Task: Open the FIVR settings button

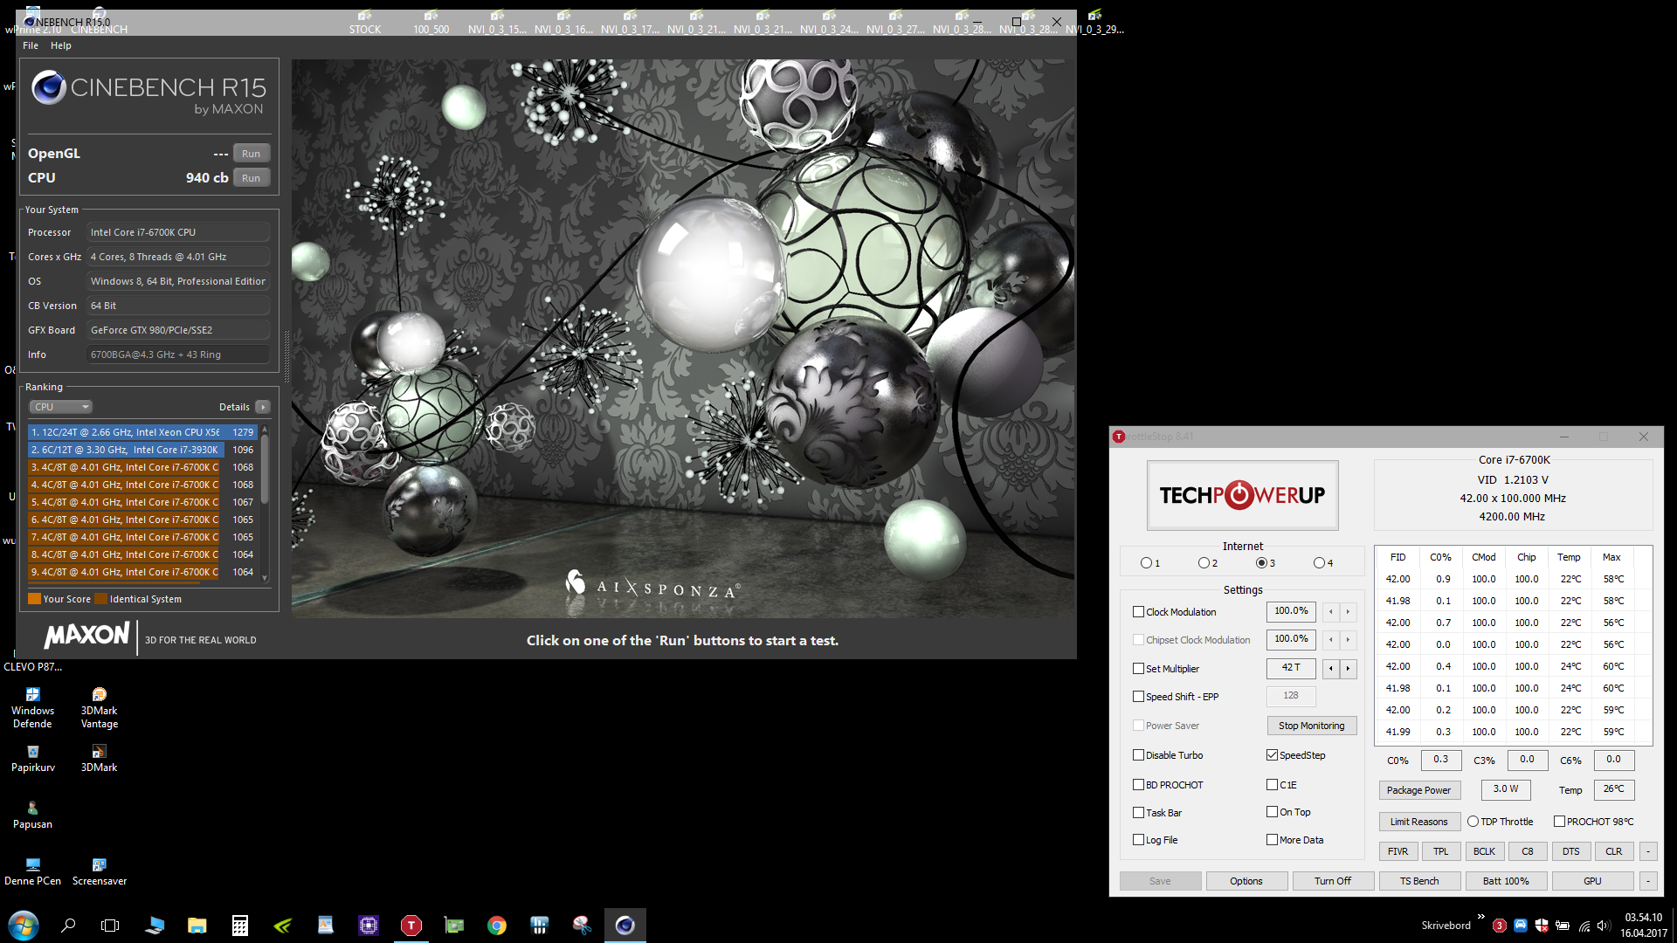Action: (1397, 851)
